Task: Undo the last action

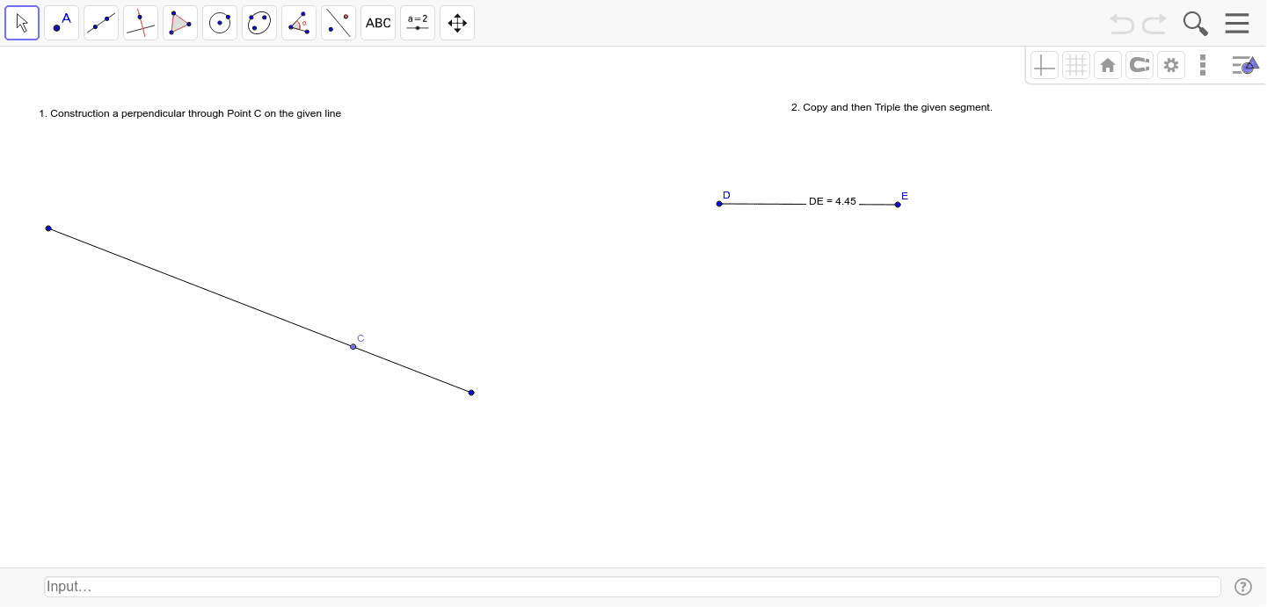Action: [1122, 24]
